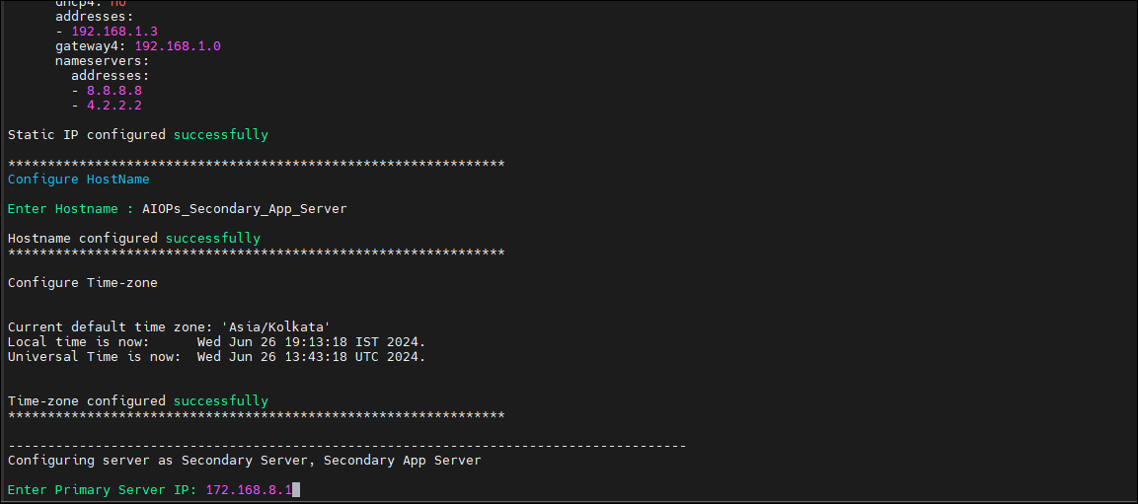Click the 'Configure Time-zone' line

pos(83,283)
